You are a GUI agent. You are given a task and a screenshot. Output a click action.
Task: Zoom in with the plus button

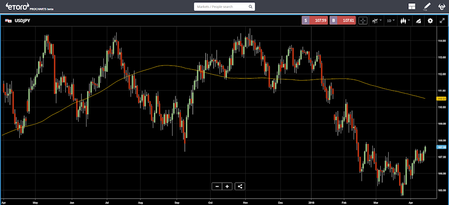click(227, 186)
